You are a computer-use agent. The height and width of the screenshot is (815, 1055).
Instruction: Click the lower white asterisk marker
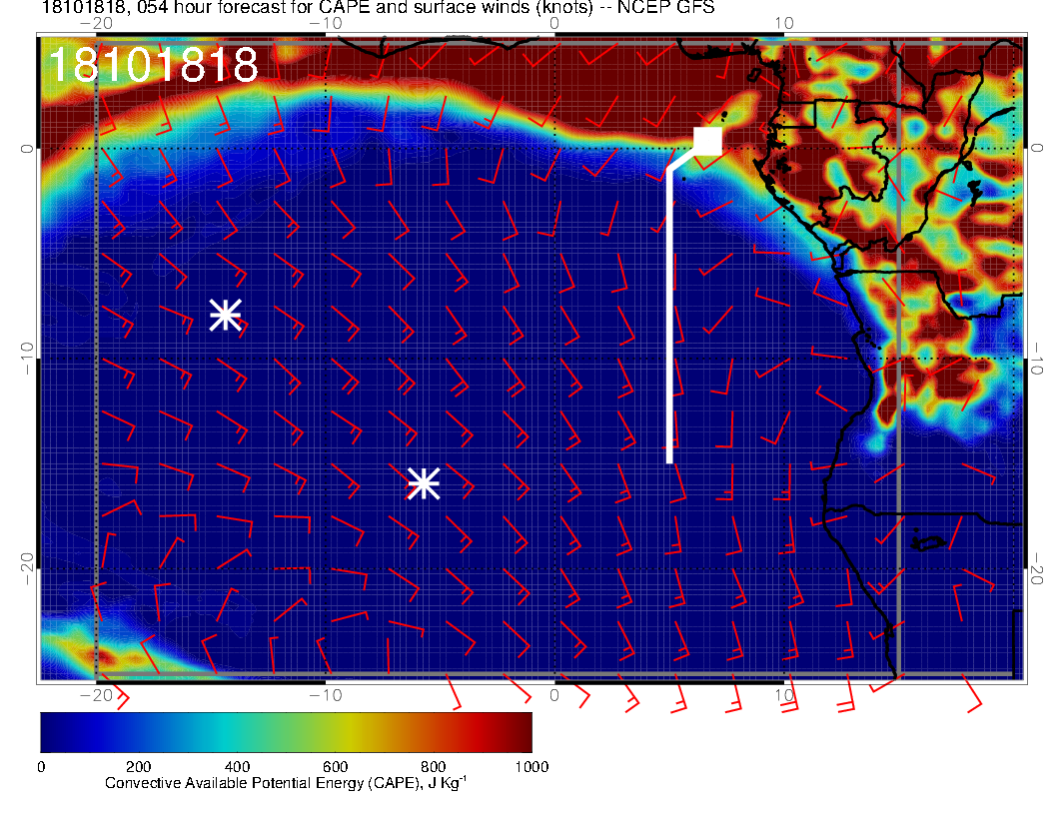pyautogui.click(x=424, y=483)
